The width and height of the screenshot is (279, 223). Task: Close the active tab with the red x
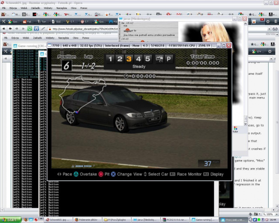point(262,19)
